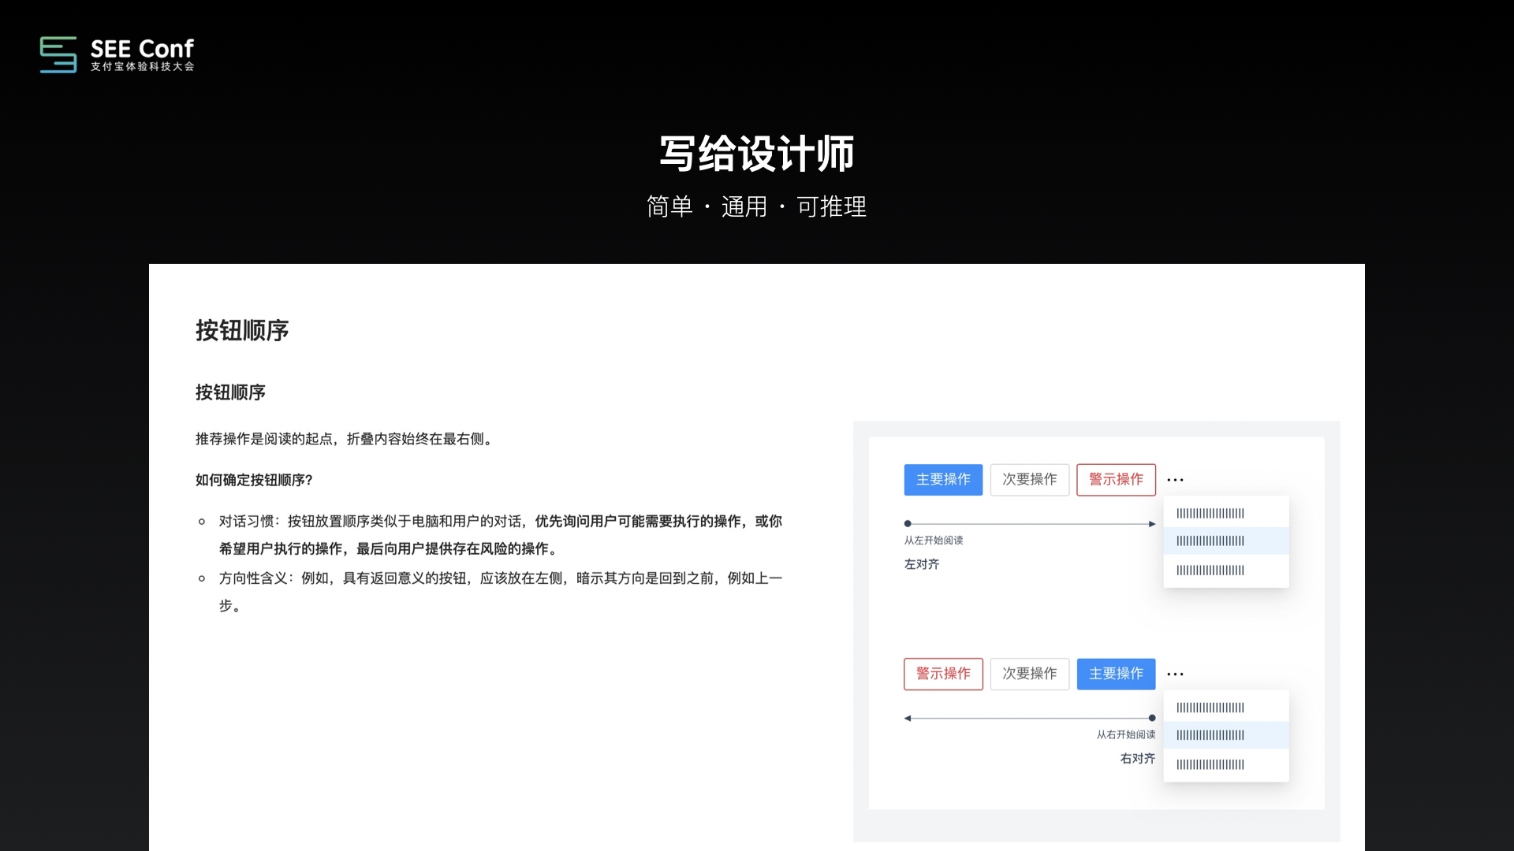The image size is (1514, 851).
Task: Click the top red-outlined 警示操作 button
Action: tap(1116, 479)
